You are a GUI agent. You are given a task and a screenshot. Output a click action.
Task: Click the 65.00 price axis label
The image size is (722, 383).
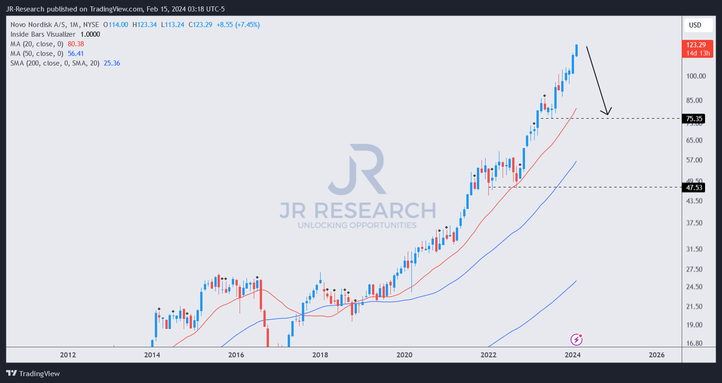tap(694, 141)
